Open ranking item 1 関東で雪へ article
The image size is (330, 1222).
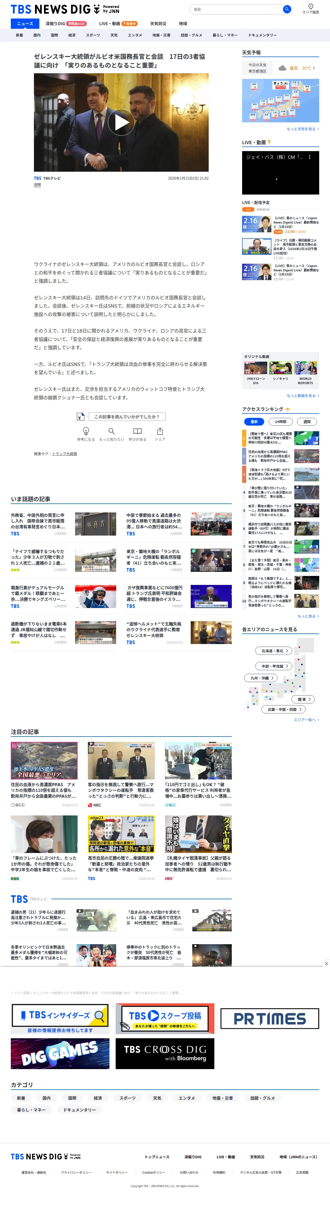tap(281, 438)
